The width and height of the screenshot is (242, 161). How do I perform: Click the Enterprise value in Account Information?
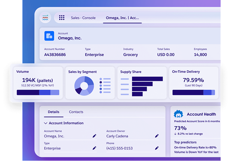(52, 148)
